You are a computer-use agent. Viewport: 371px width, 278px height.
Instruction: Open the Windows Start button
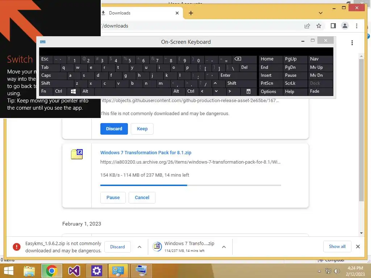(9, 271)
